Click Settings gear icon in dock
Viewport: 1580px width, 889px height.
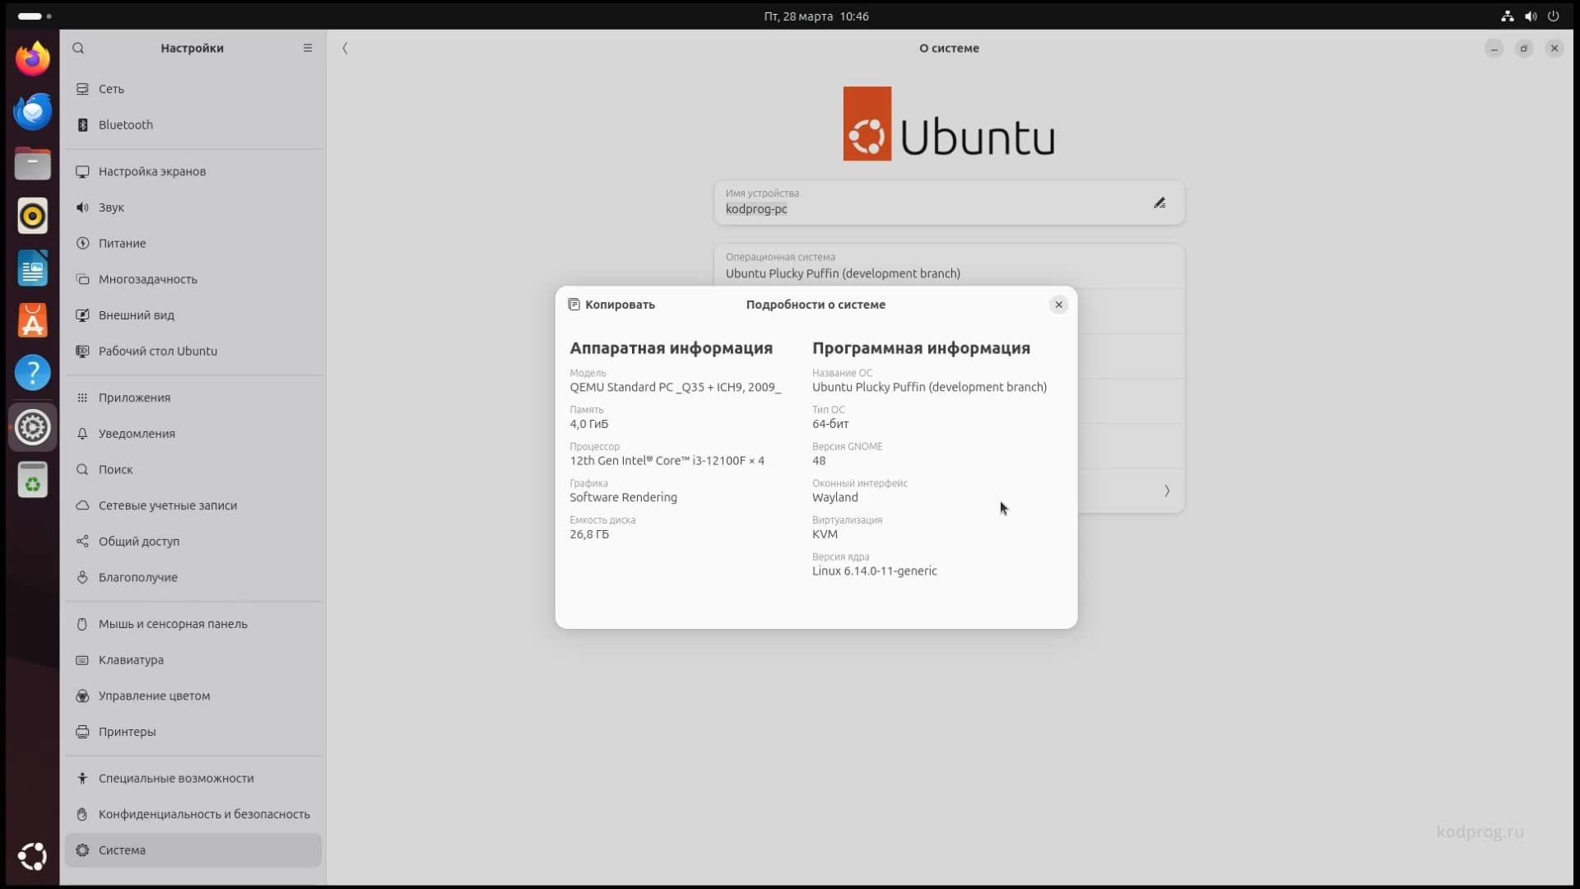(33, 427)
